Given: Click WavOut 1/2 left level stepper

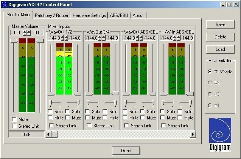Looking at the screenshot, I should 62,38.
